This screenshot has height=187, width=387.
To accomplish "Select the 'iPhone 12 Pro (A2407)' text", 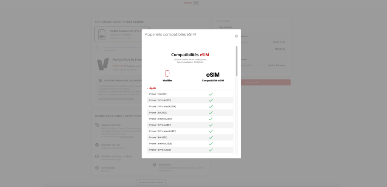I will coord(160,125).
